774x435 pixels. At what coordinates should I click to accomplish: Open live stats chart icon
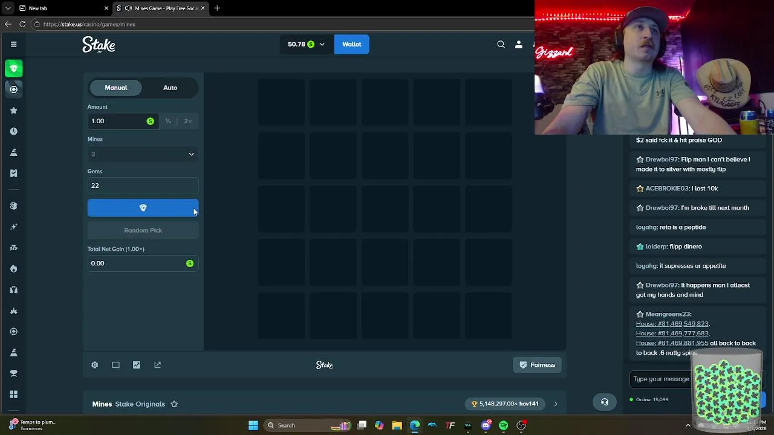point(137,365)
